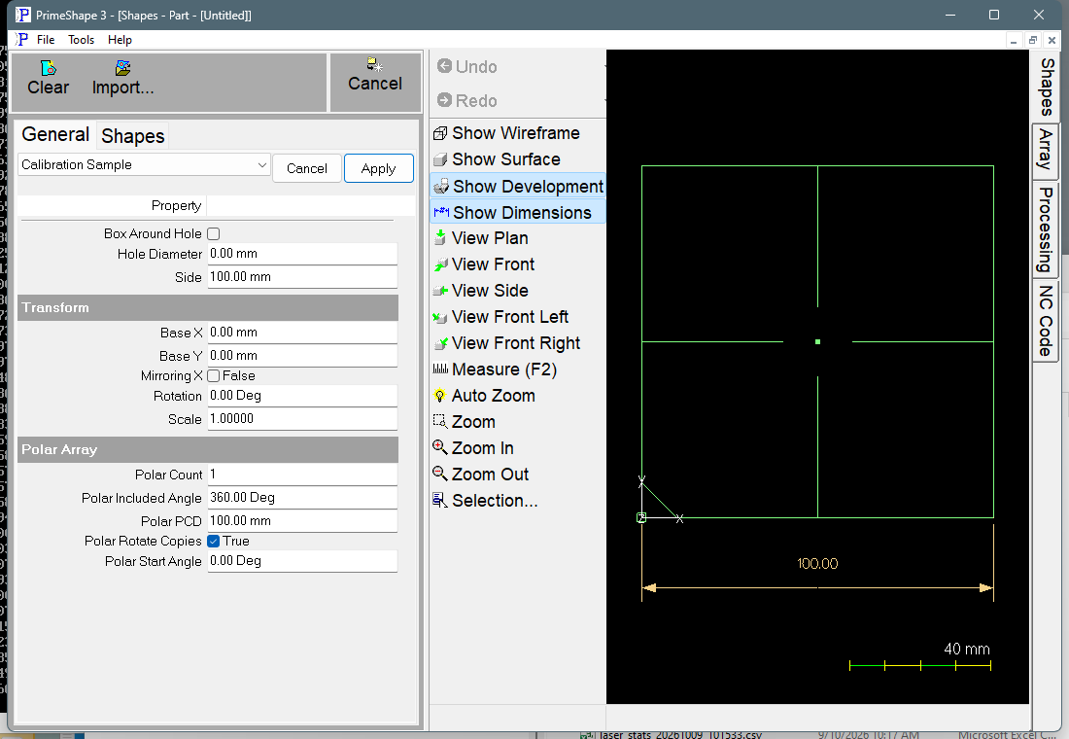1069x739 pixels.
Task: Open the File menu
Action: coord(46,40)
